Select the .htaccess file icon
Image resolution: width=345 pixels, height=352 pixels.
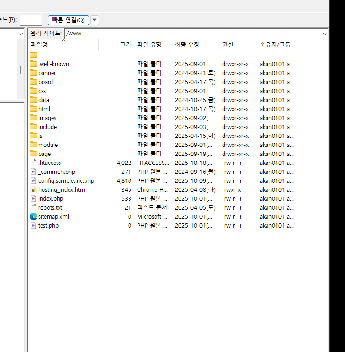tap(33, 163)
